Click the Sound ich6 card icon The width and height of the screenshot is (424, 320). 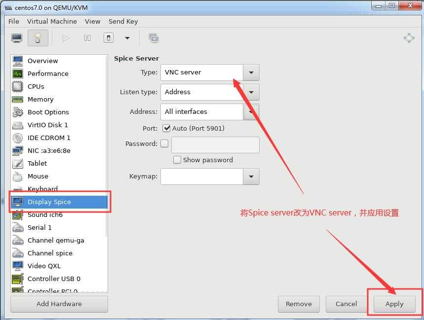(18, 215)
